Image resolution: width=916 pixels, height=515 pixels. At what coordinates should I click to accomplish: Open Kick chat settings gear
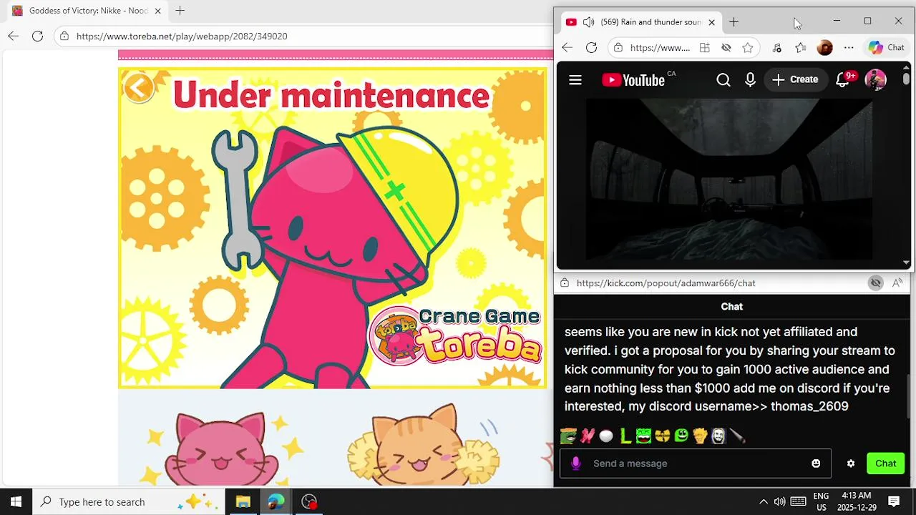click(x=851, y=463)
